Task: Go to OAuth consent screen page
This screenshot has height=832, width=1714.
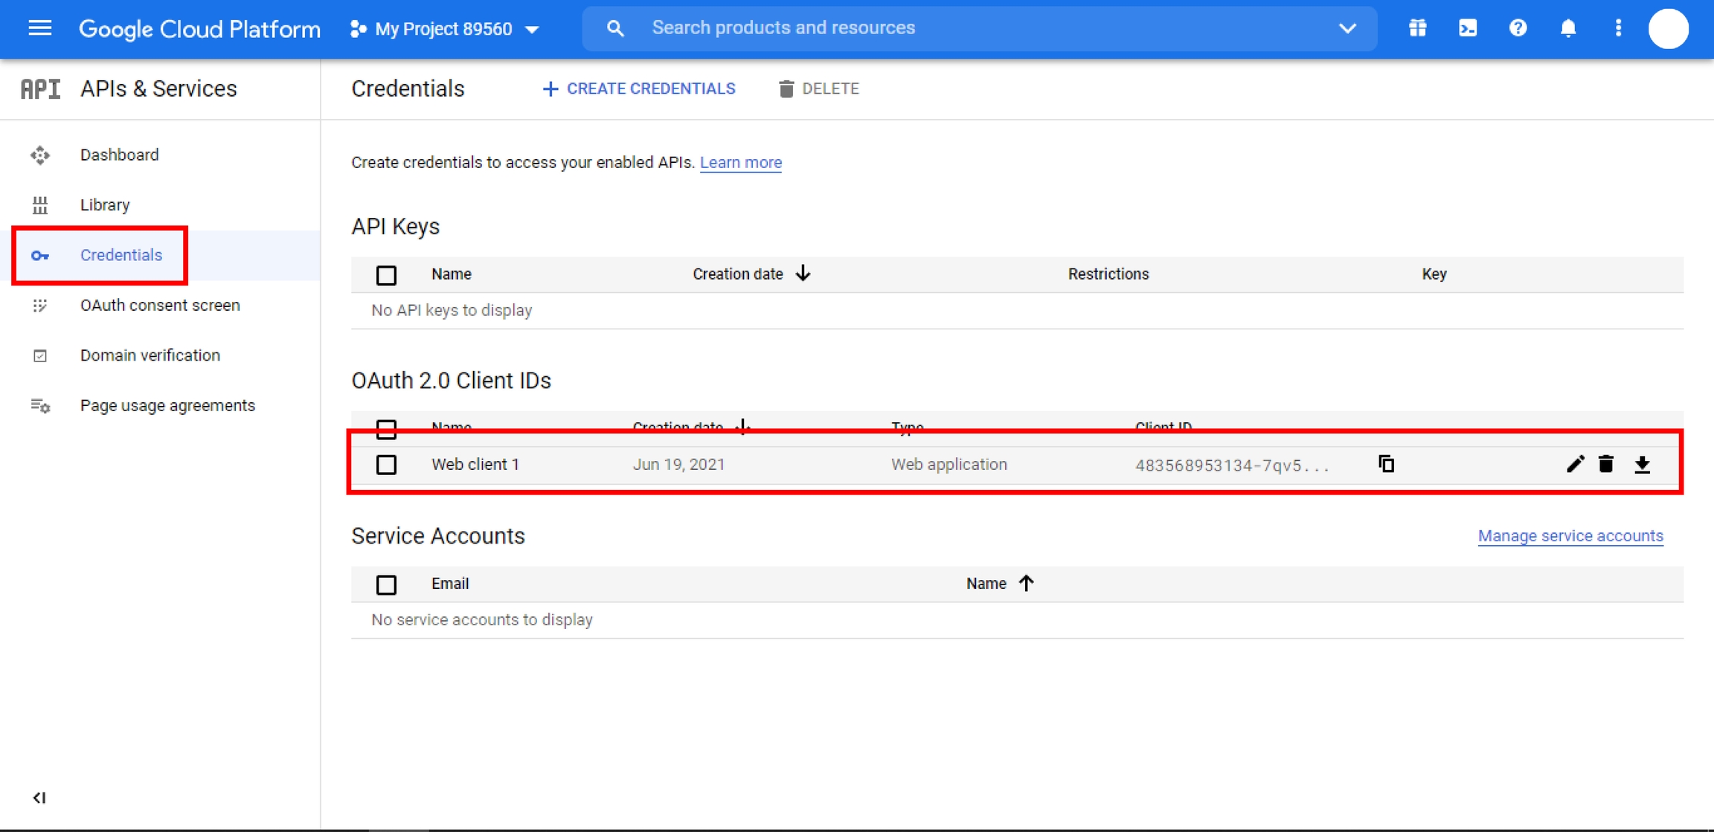Action: 159,305
